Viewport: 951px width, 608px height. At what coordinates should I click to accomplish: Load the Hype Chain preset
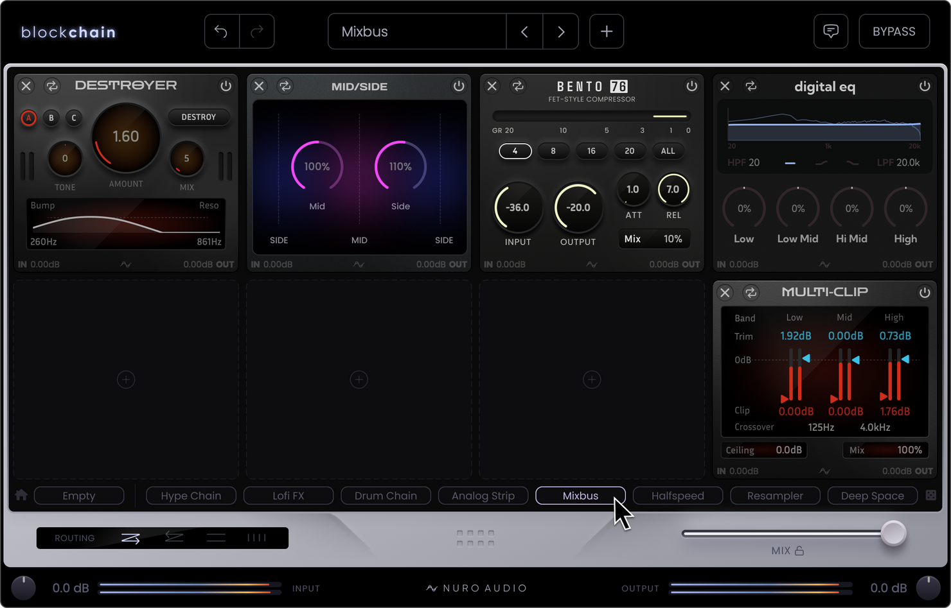coord(191,496)
